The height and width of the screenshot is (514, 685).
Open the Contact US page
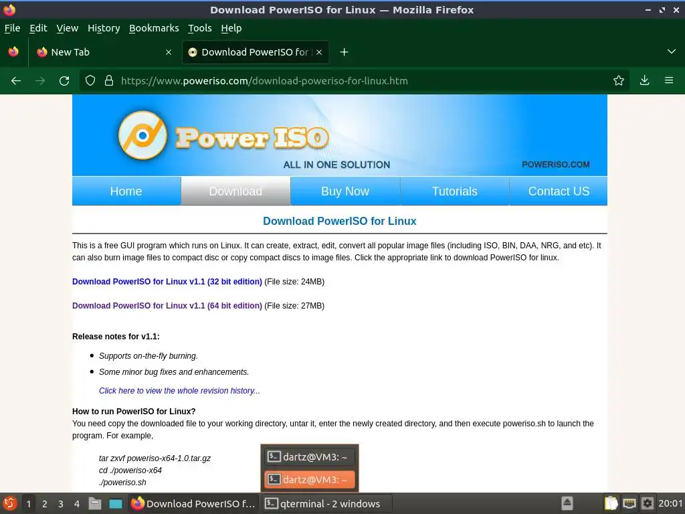(x=559, y=191)
